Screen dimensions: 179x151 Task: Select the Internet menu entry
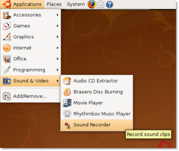(30, 48)
